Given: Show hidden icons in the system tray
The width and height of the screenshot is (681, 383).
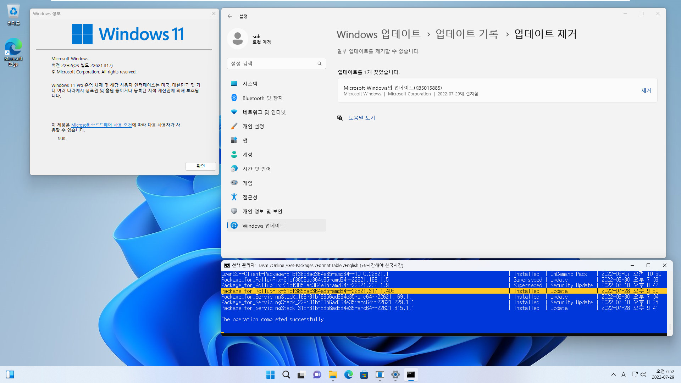Looking at the screenshot, I should (614, 374).
